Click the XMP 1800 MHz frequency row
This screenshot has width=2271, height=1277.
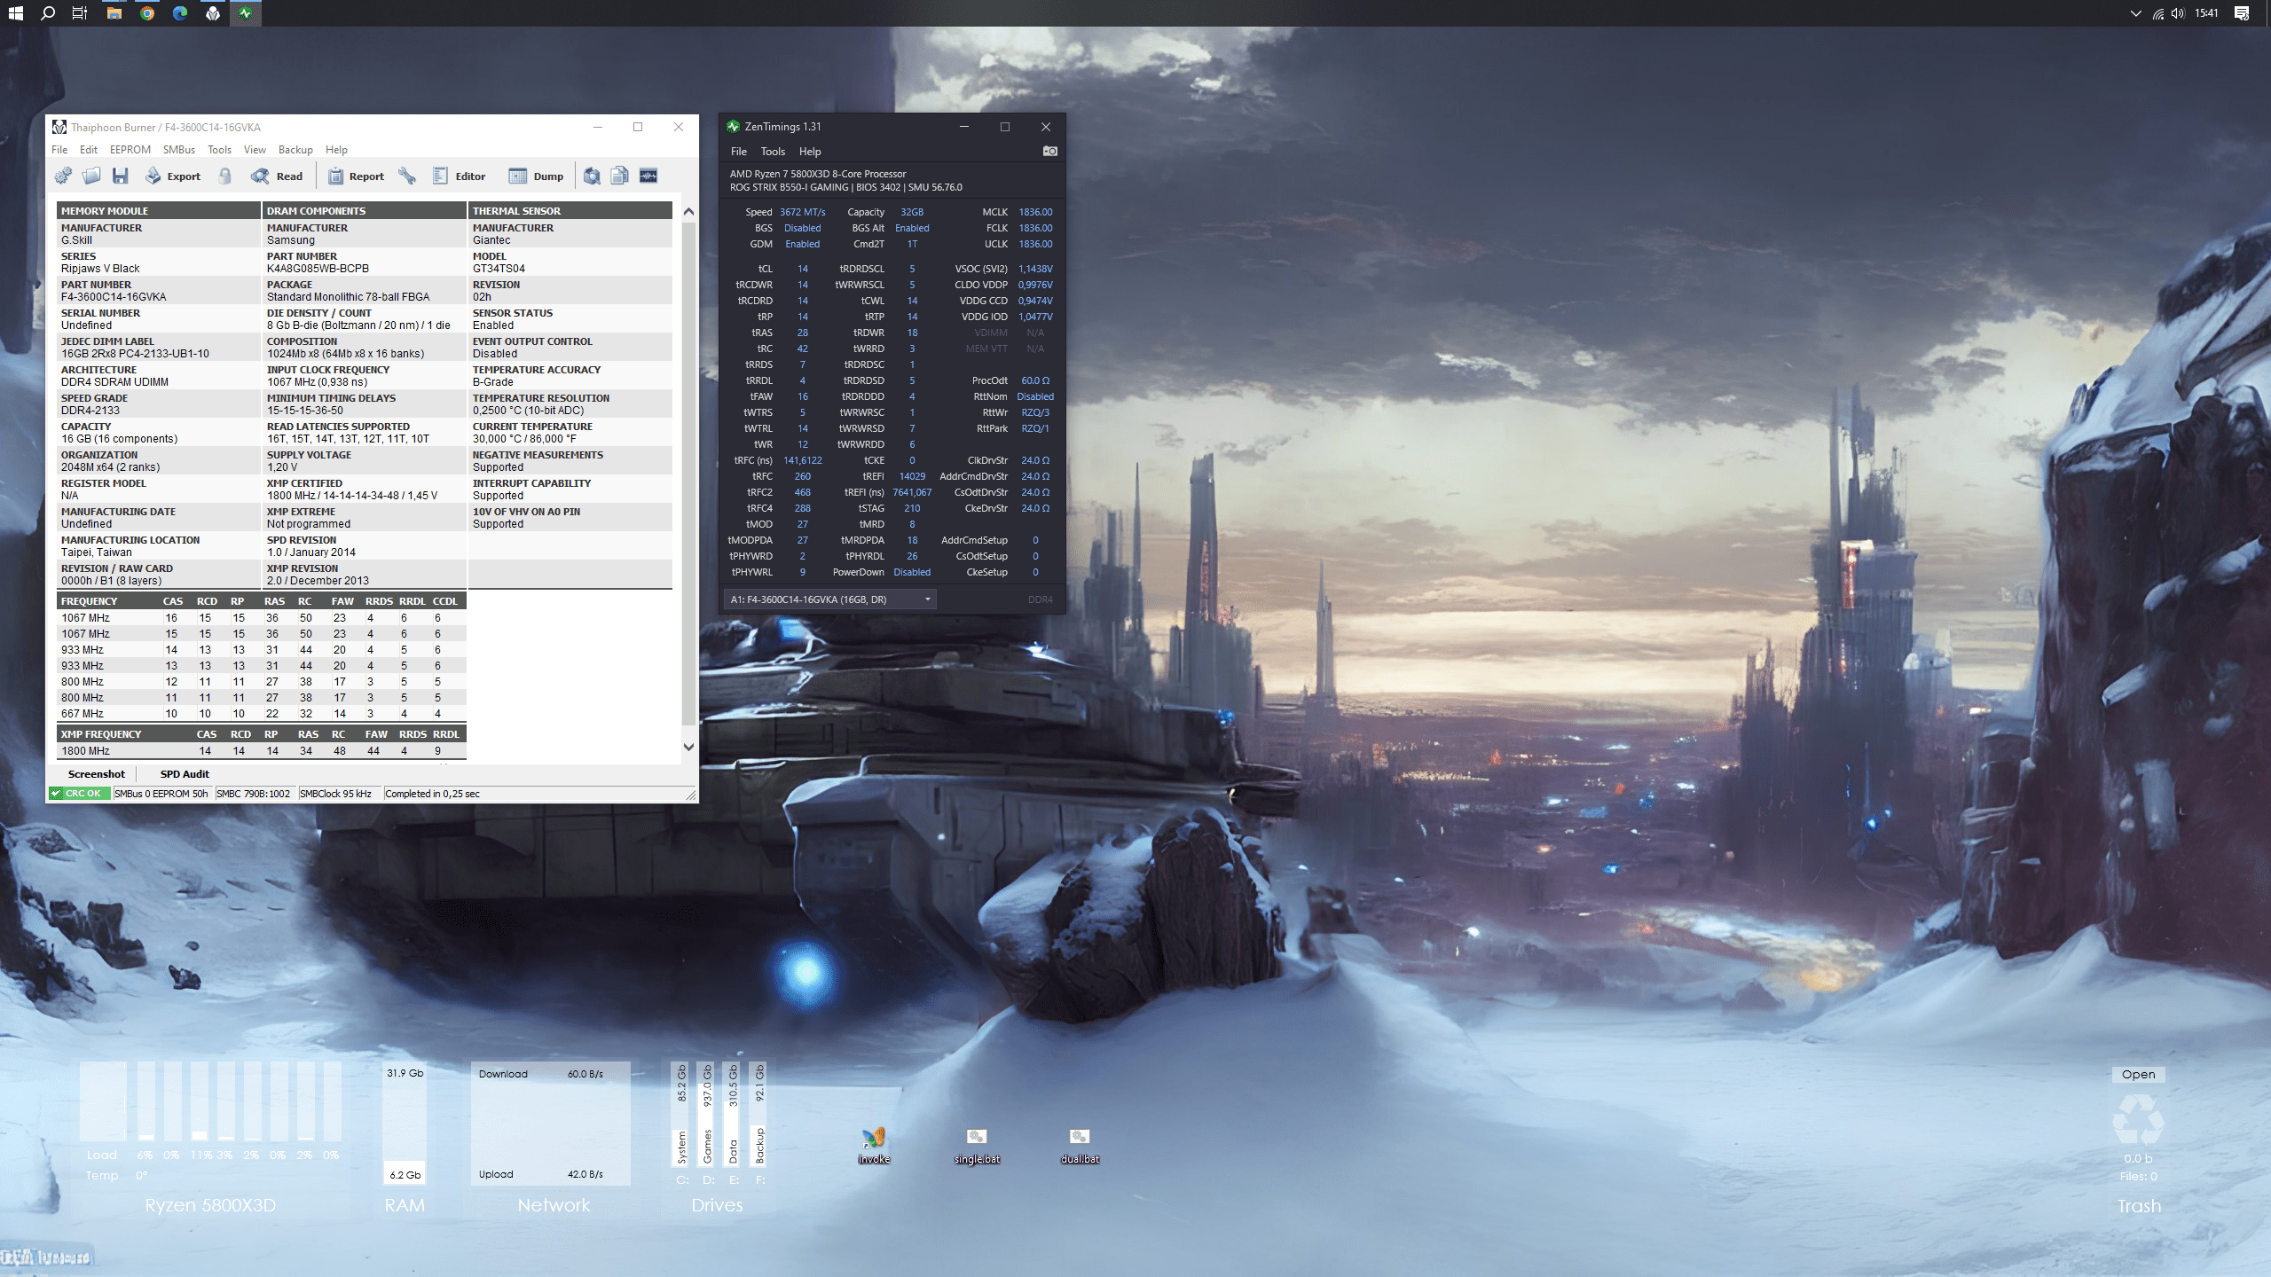coord(262,750)
